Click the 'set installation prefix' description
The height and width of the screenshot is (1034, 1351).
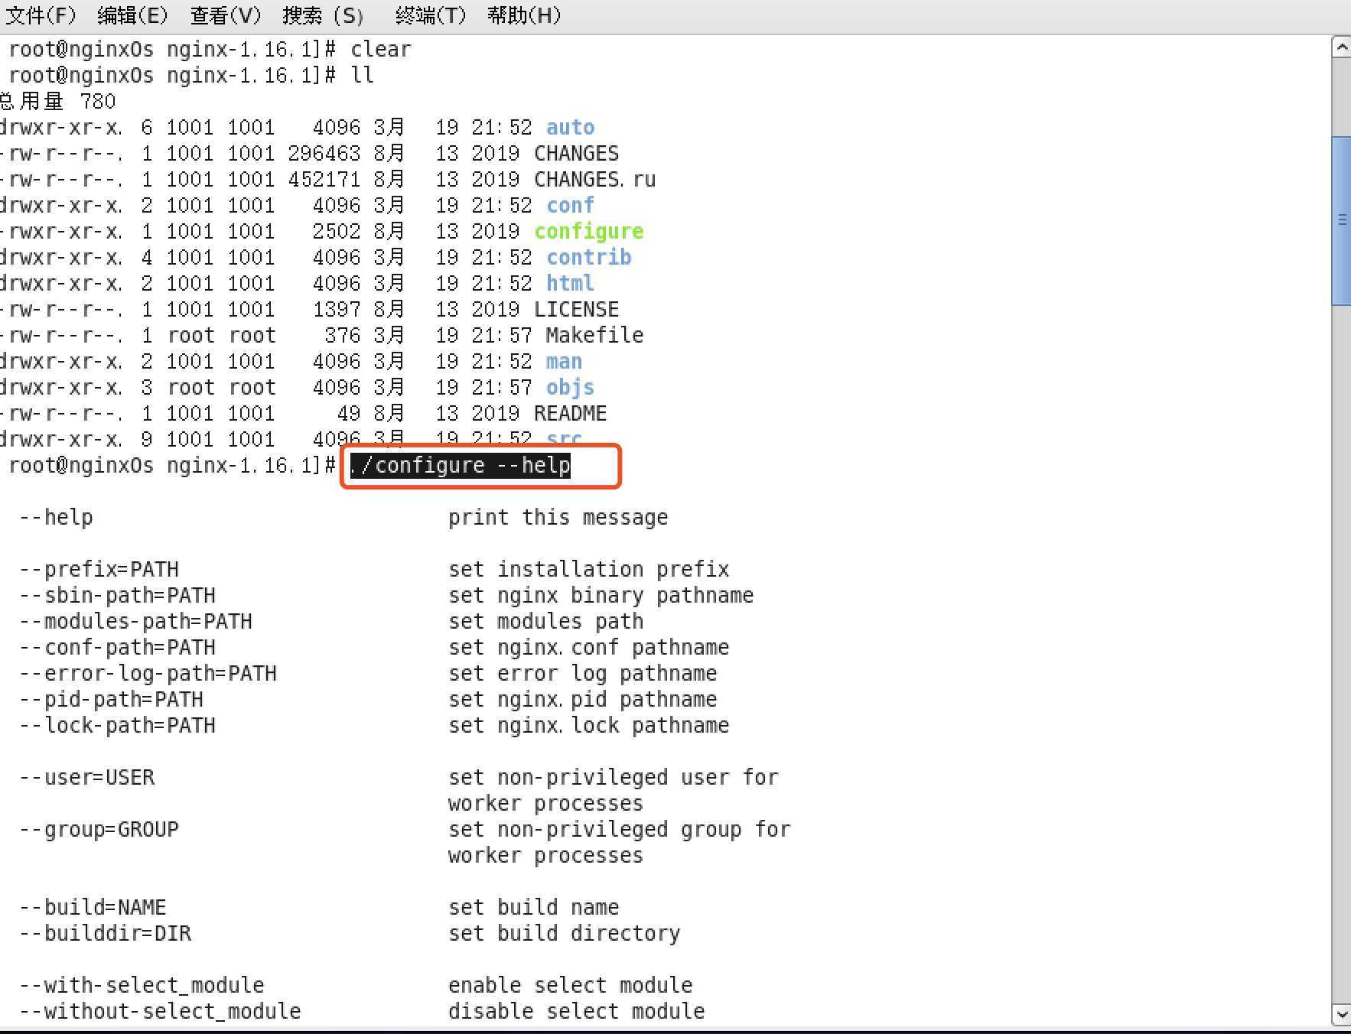click(x=589, y=570)
